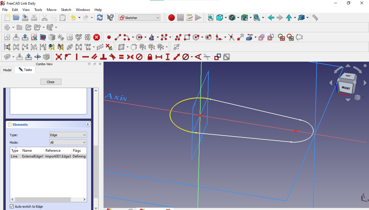Apply an equal constraint
This screenshot has height=210, width=369.
(121, 57)
